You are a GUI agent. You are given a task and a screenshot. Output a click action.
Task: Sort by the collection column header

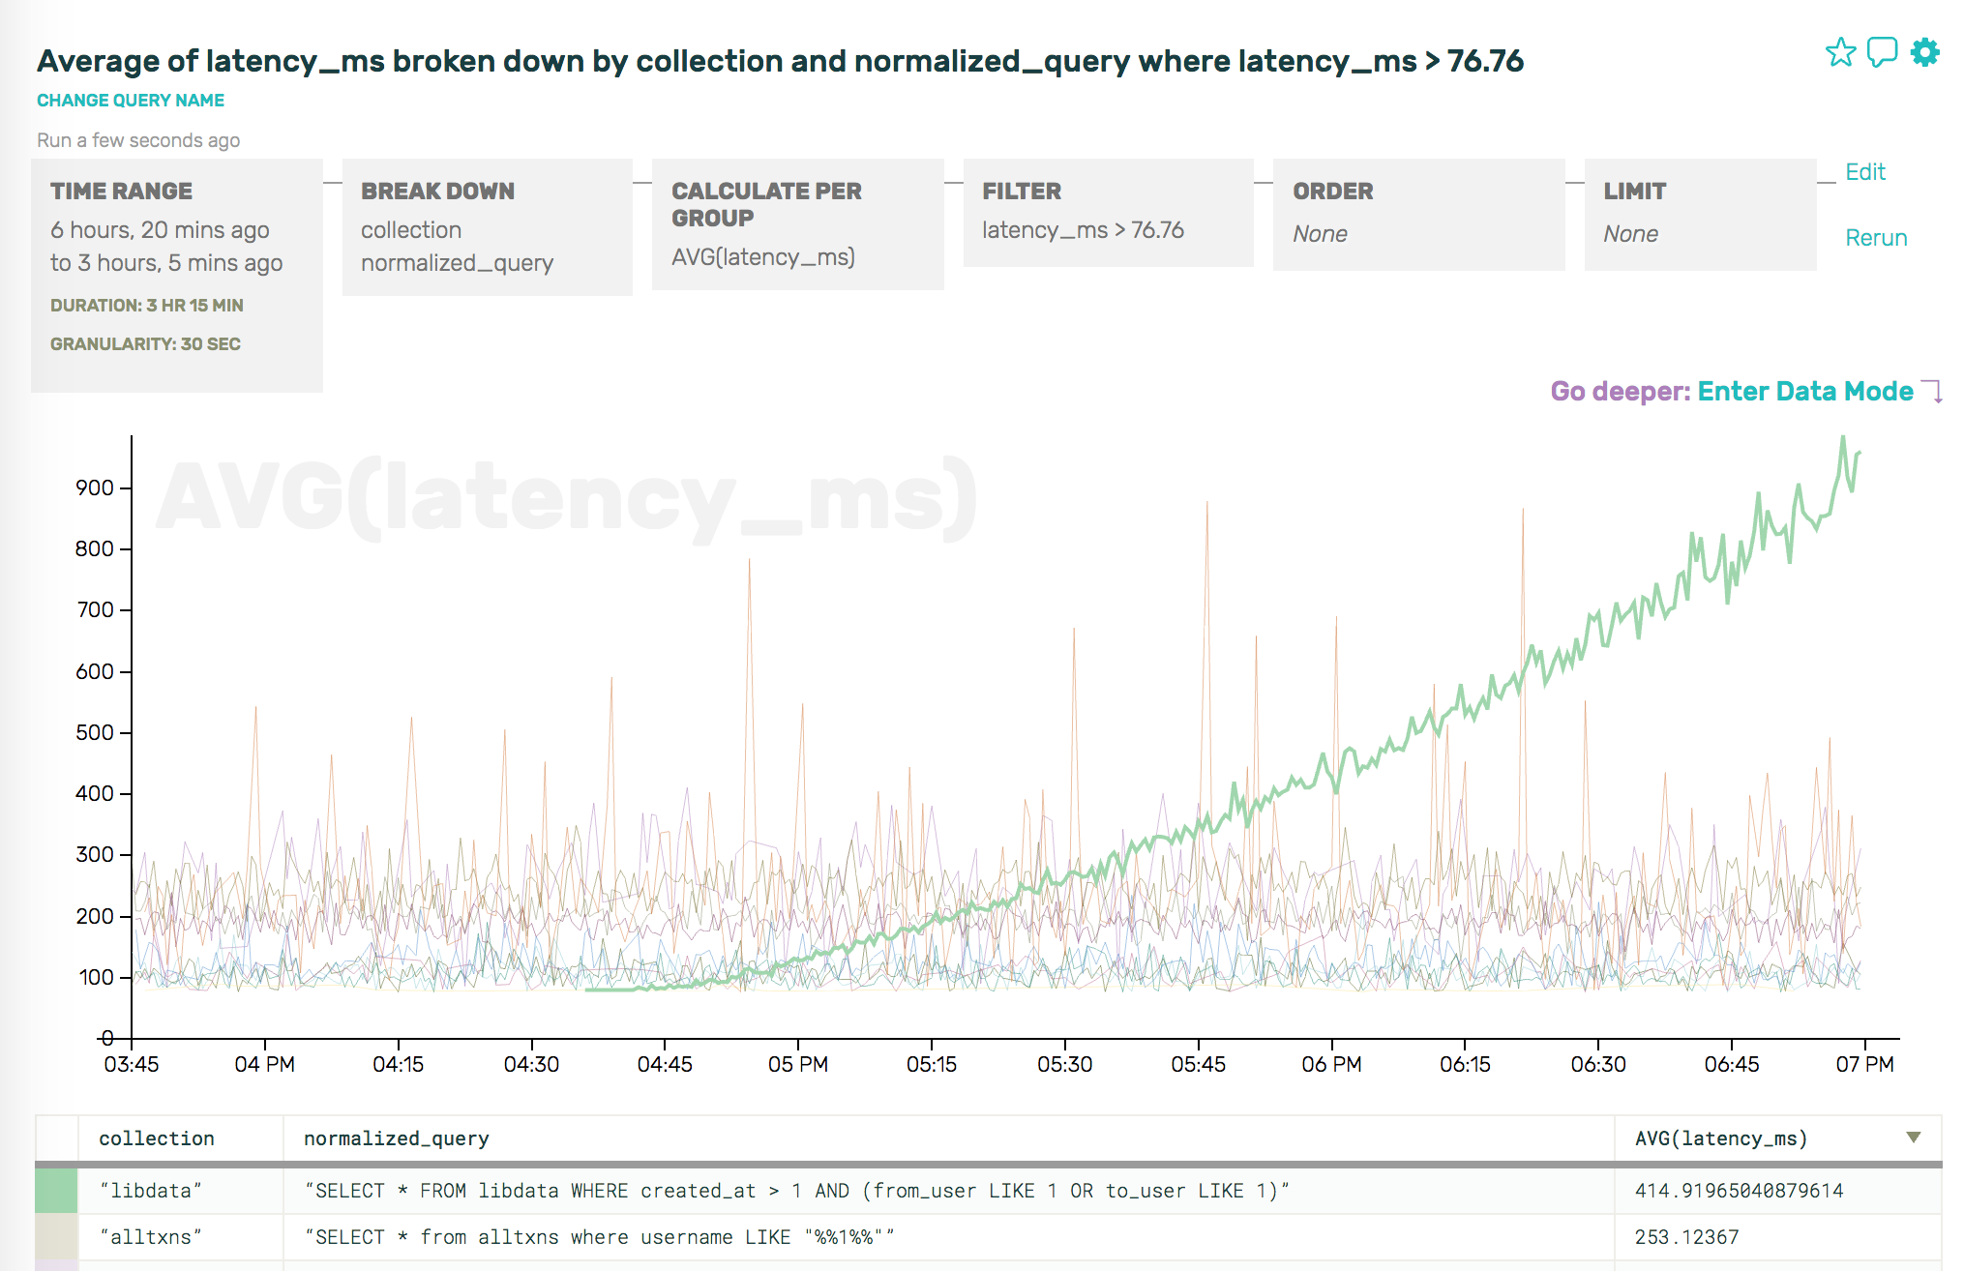click(157, 1138)
